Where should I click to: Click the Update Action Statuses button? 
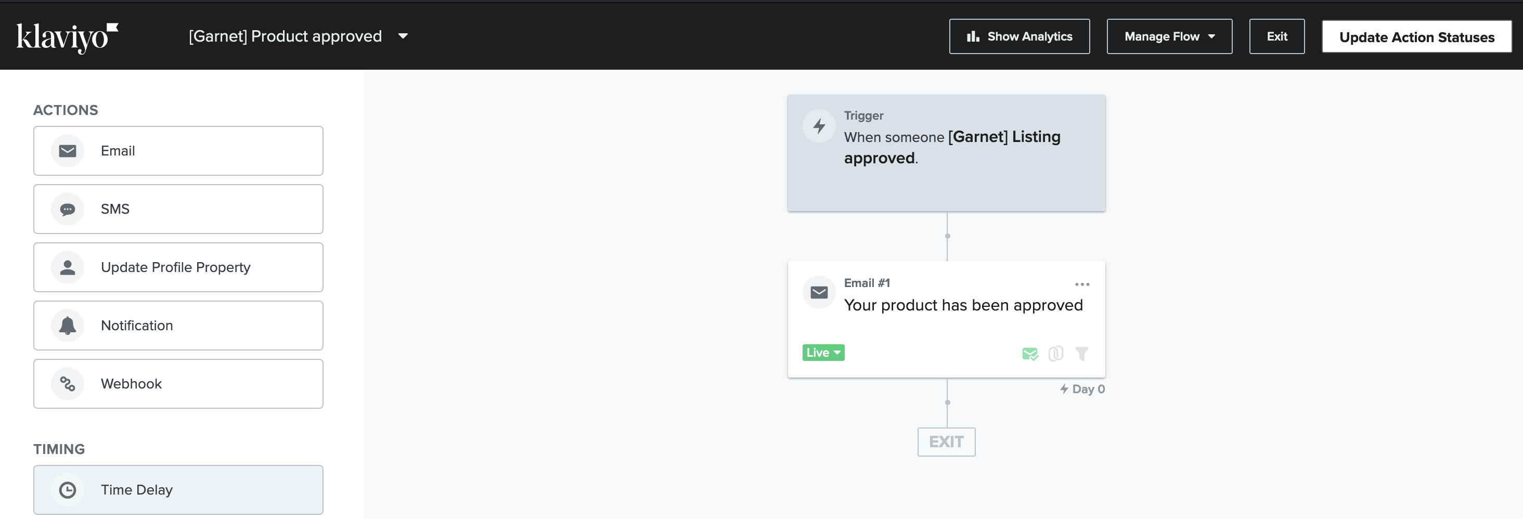pos(1416,36)
